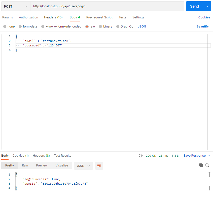Screen dimensions: 216x199
Task: Select the Preview response view
Action: tap(42, 165)
